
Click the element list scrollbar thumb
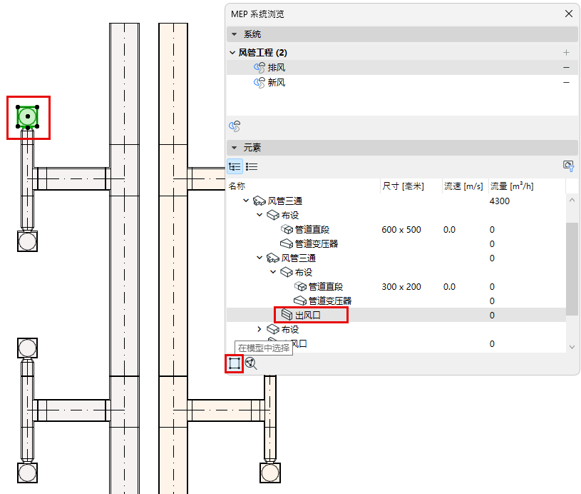tap(572, 269)
